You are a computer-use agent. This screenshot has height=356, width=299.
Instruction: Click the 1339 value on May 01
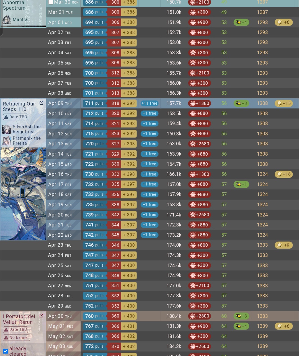pos(262,326)
